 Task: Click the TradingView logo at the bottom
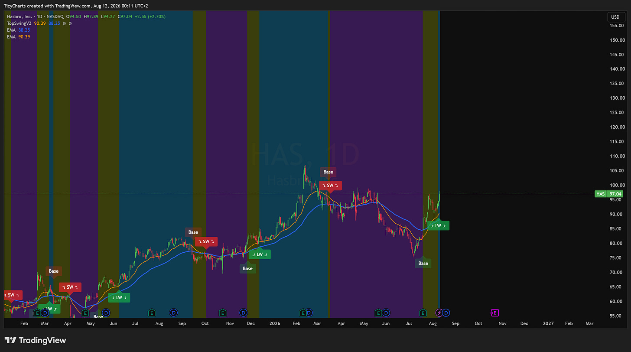tap(35, 340)
